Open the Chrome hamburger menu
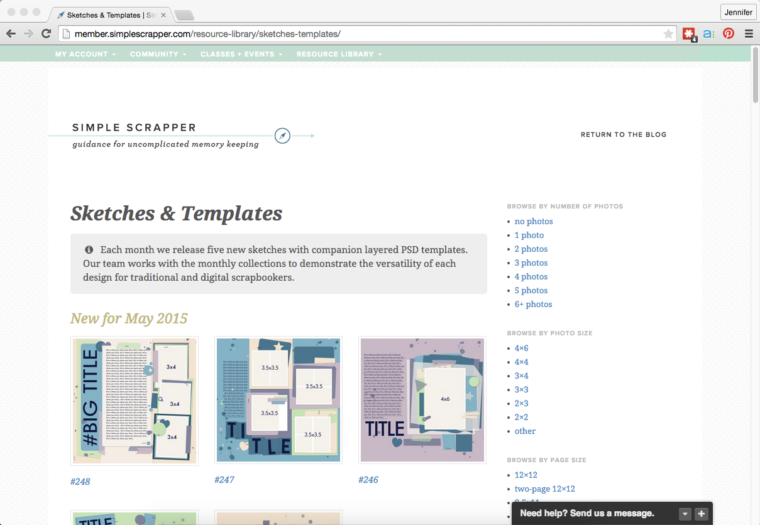 coord(749,34)
